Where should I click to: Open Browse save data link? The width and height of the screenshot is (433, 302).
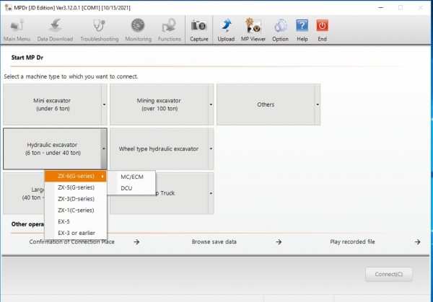point(214,241)
